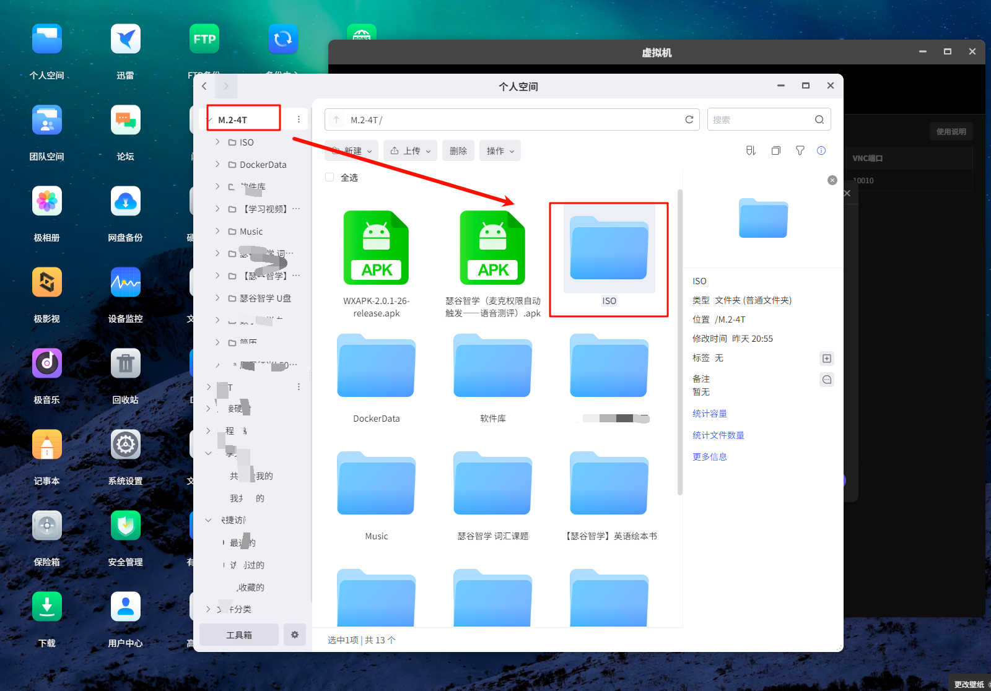Click the add note comment icon
Screen dimensions: 991x691
click(826, 380)
